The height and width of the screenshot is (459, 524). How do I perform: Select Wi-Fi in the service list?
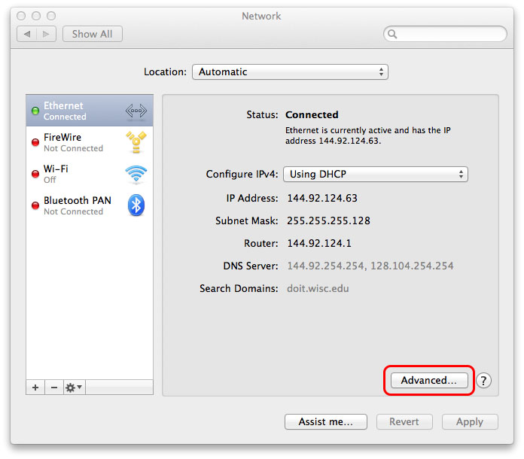coord(90,174)
